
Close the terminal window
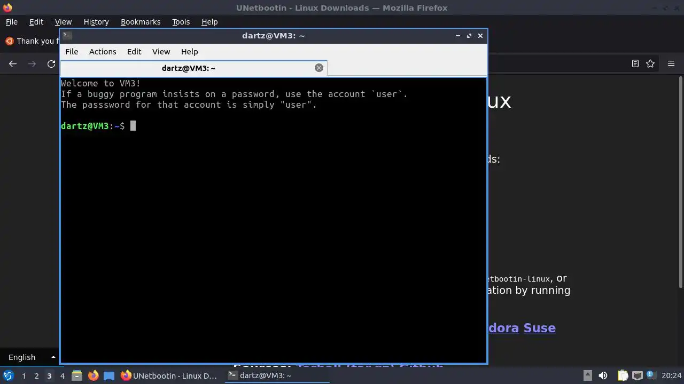click(x=480, y=36)
